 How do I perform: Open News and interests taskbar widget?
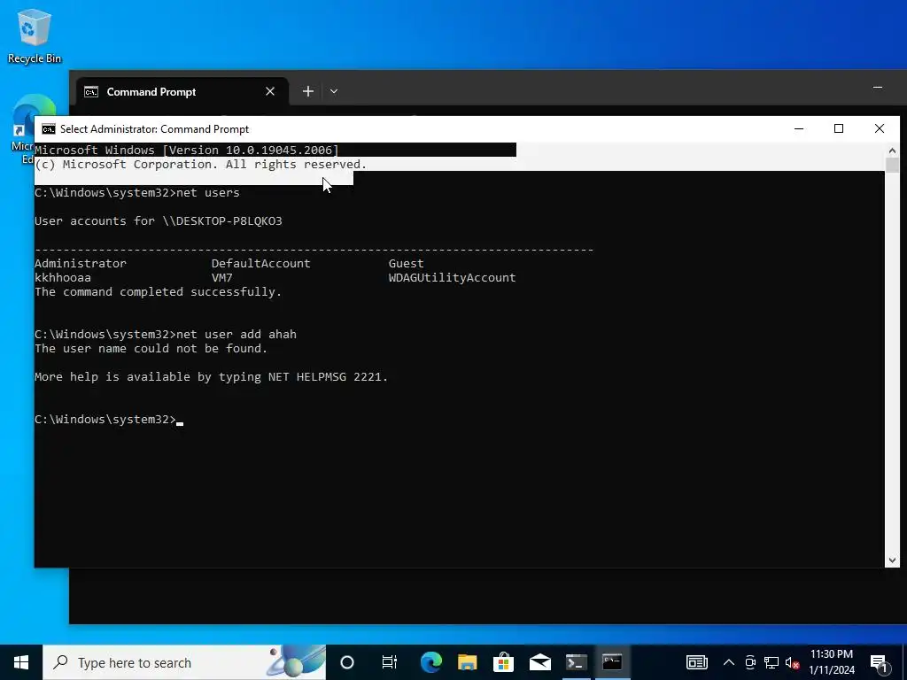coord(696,662)
